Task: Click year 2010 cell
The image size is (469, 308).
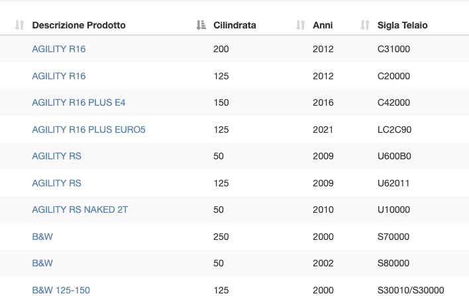Action: 323,210
